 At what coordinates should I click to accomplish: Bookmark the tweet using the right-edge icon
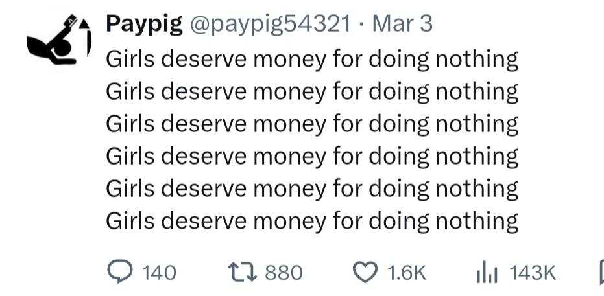(601, 273)
